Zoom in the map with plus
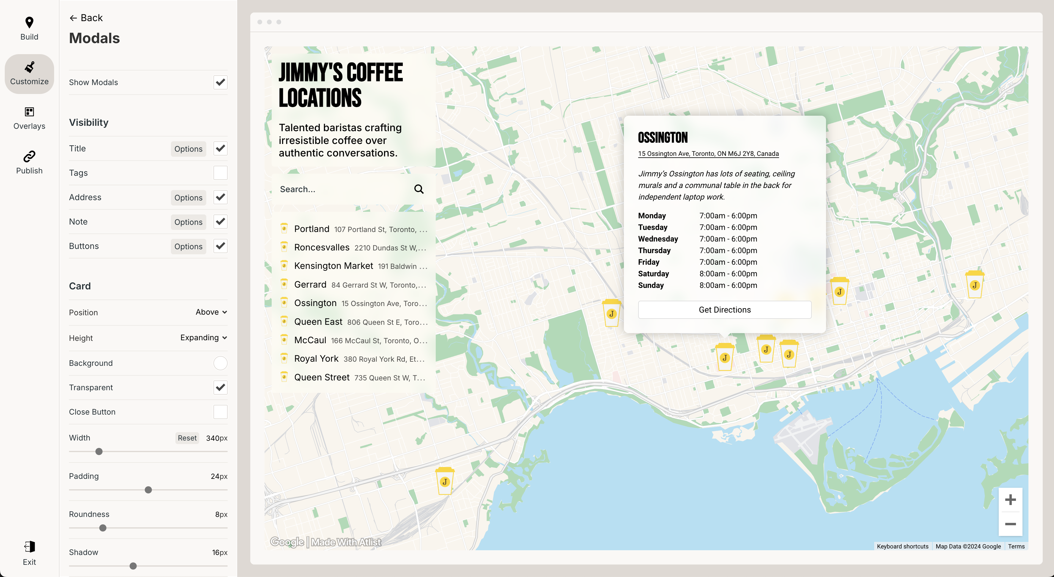The height and width of the screenshot is (577, 1054). tap(1010, 500)
